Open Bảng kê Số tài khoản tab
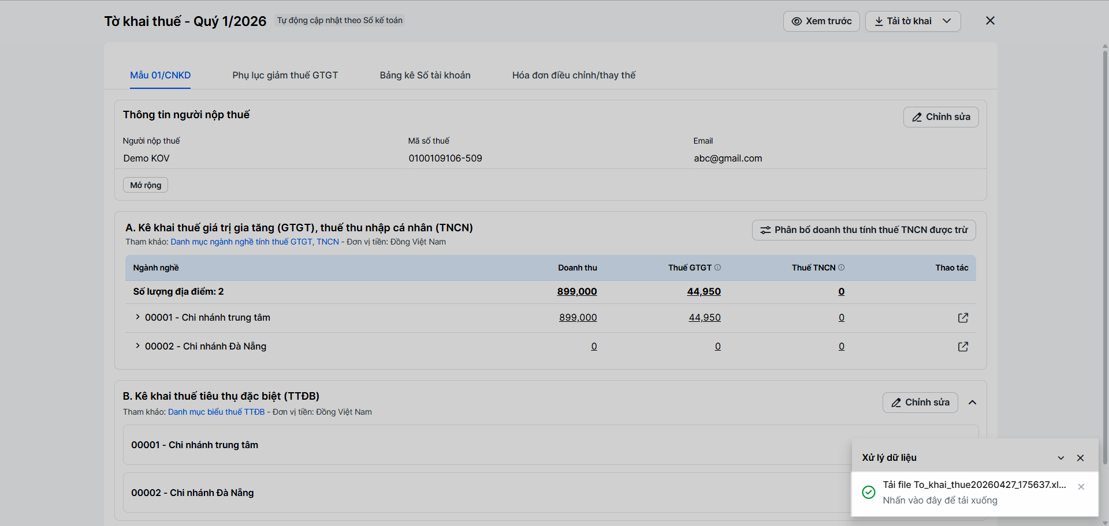 pos(425,76)
